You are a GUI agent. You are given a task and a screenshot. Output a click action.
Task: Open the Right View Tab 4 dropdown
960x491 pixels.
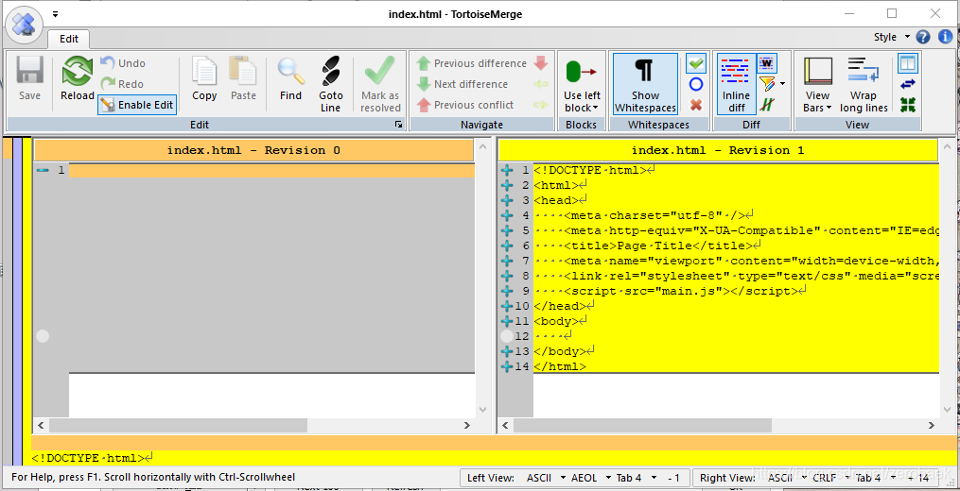click(x=877, y=478)
